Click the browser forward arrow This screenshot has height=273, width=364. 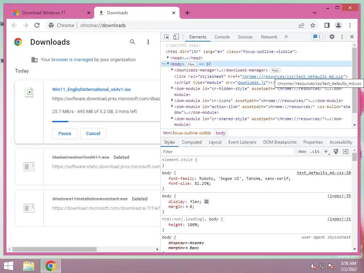(26, 25)
